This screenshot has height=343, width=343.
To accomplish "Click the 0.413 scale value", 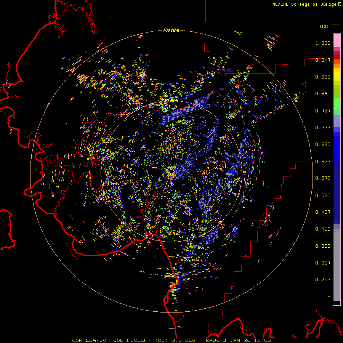I will [323, 229].
